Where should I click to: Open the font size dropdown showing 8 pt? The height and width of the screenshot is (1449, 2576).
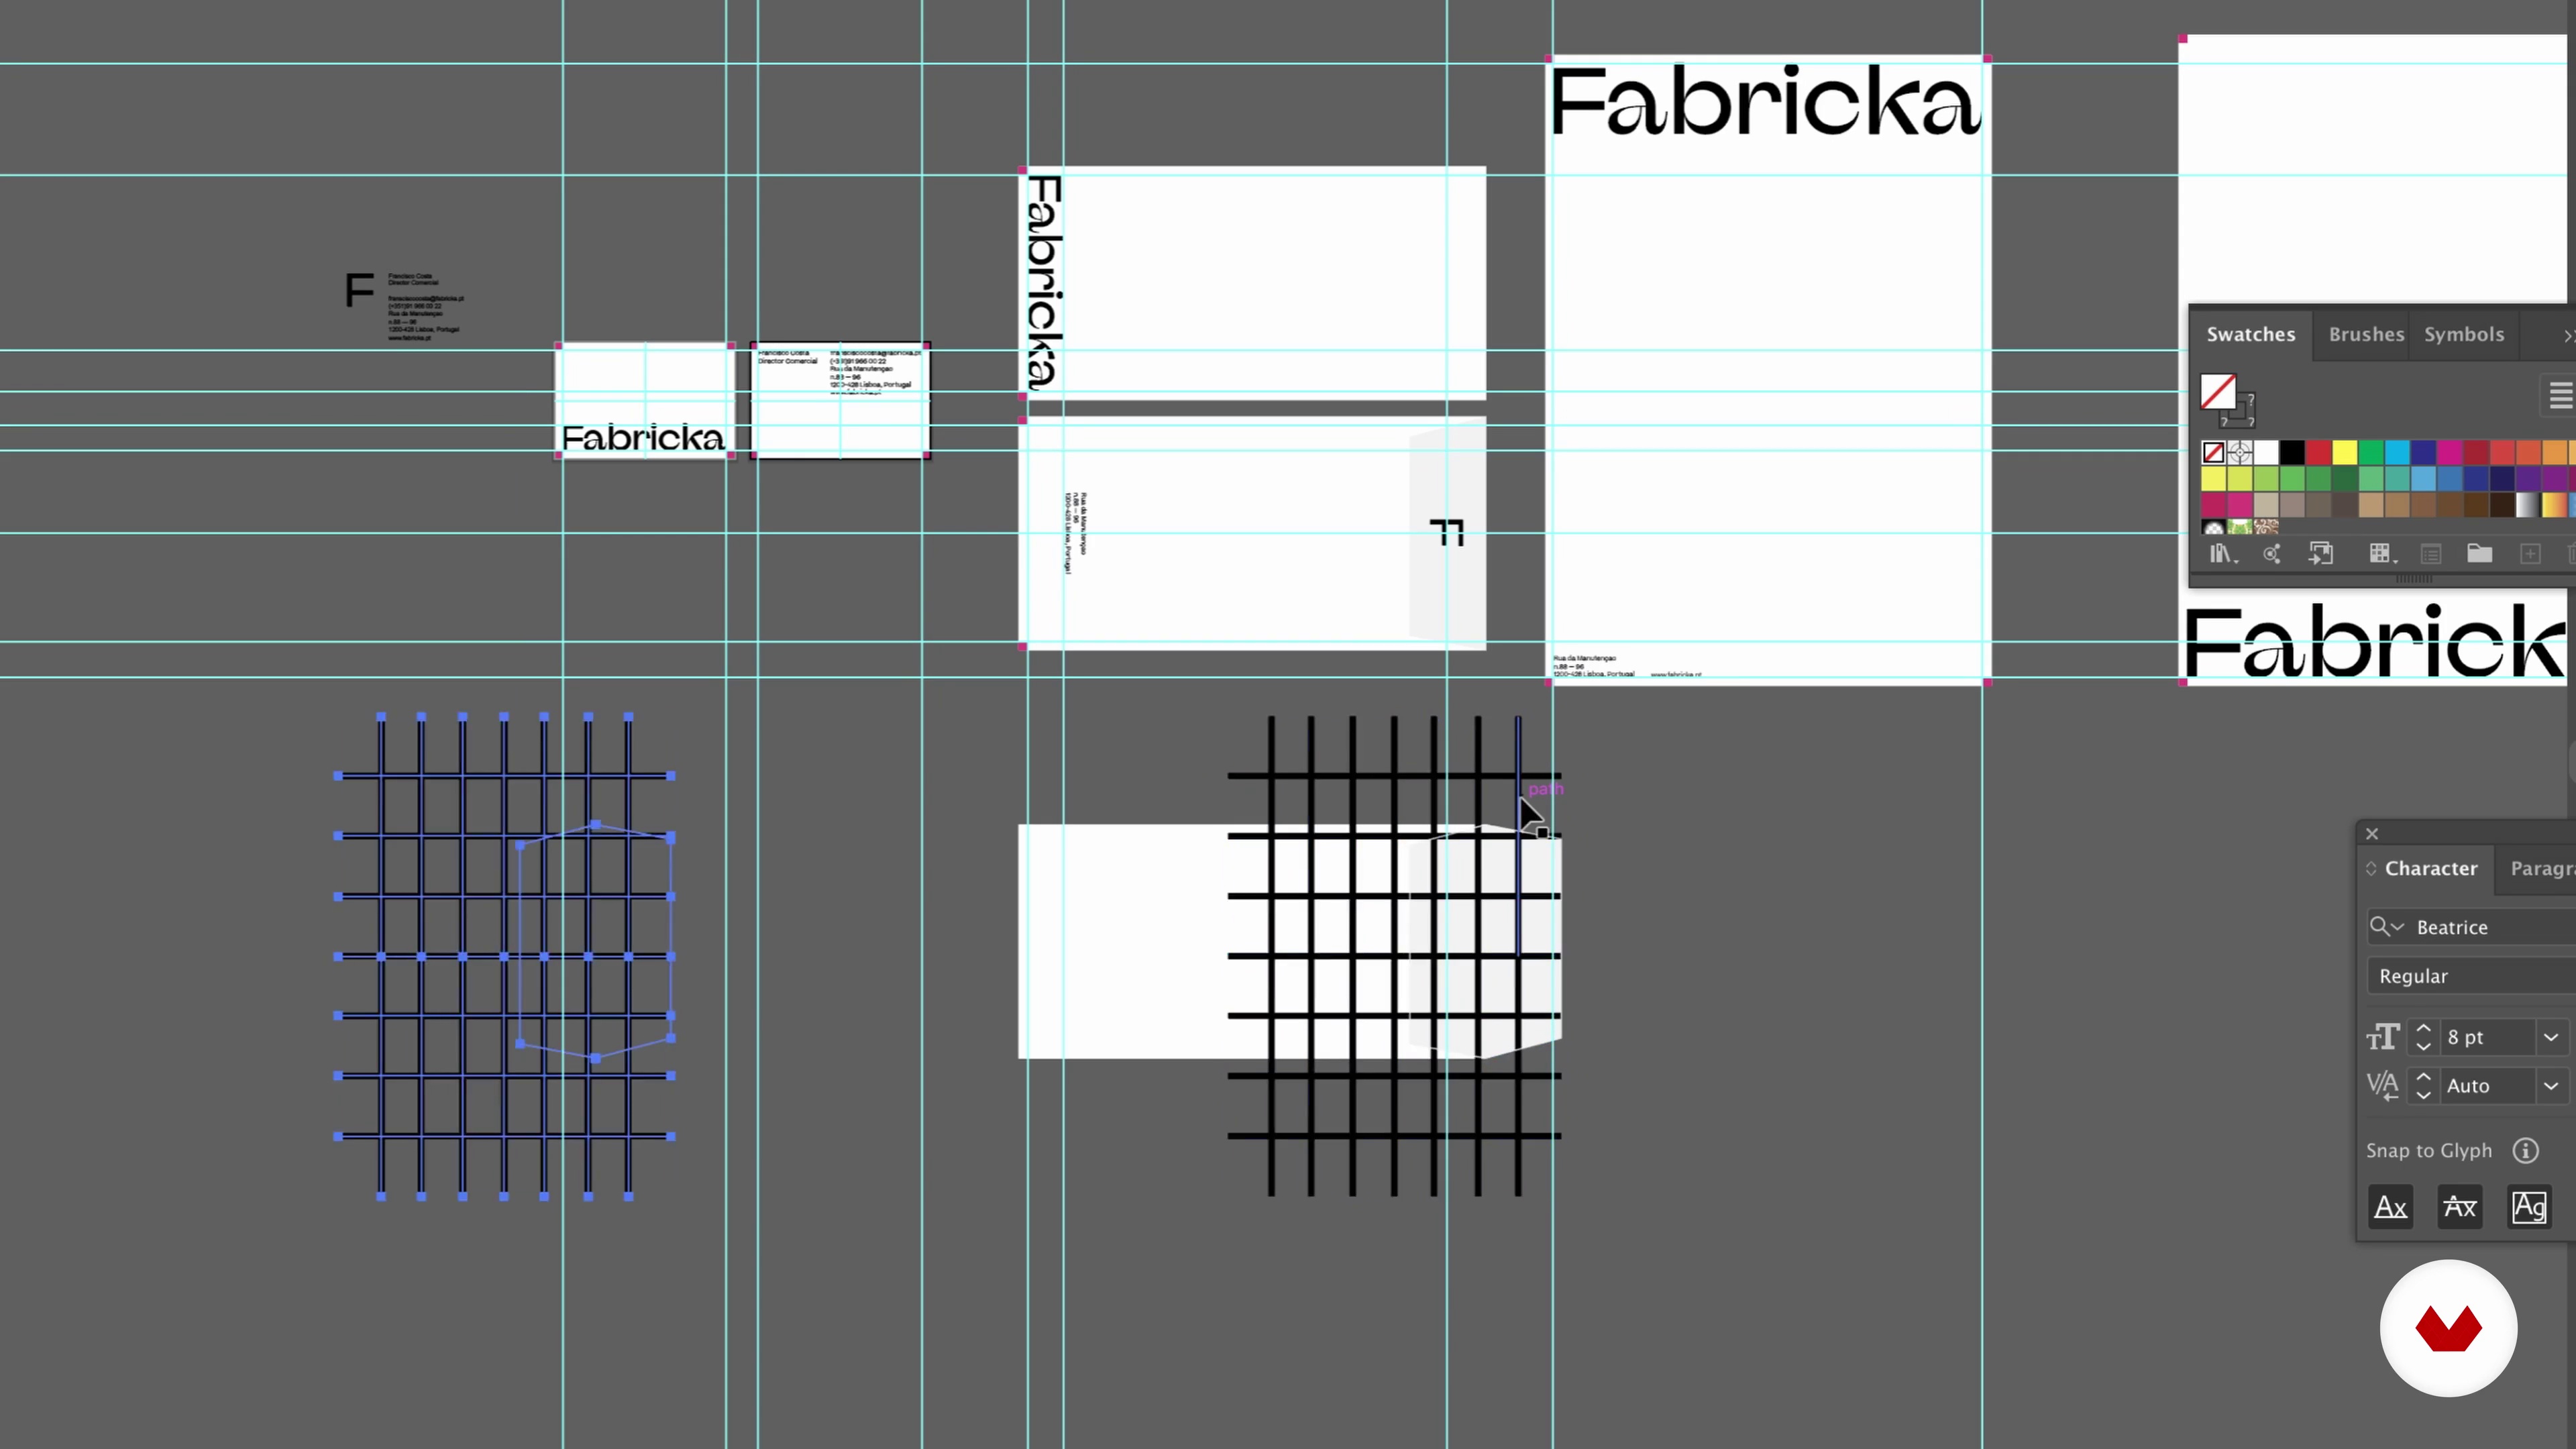pos(2551,1037)
